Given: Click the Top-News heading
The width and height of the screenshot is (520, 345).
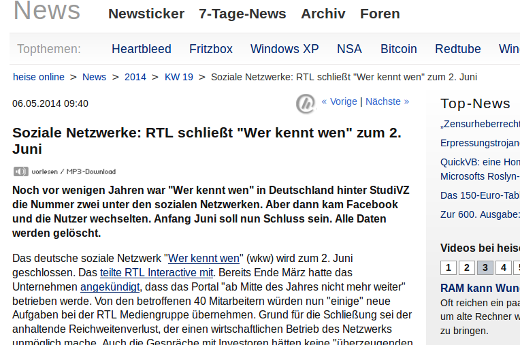Looking at the screenshot, I should click(x=475, y=103).
